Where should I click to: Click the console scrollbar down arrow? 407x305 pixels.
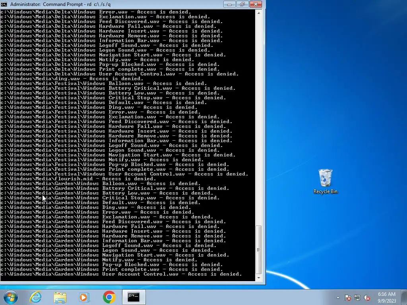(258, 278)
